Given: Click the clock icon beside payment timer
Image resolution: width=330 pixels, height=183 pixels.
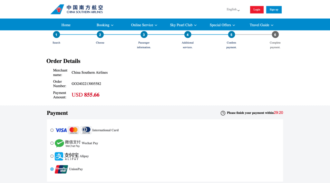Looking at the screenshot, I should [x=223, y=113].
